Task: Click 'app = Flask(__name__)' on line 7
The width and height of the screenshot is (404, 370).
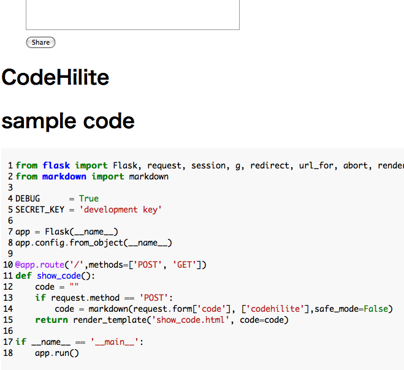Action: [67, 232]
